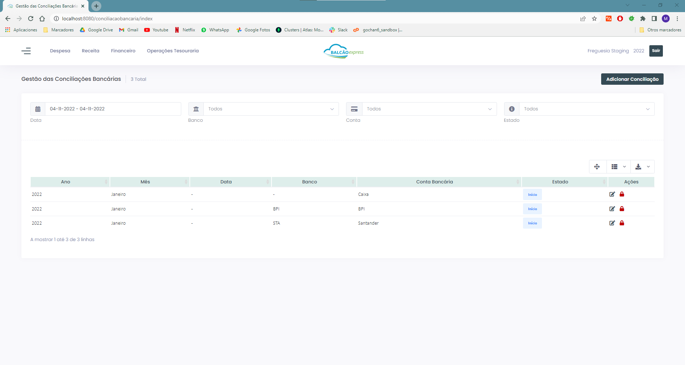Open the Gmail bookmark
The image size is (685, 365).
point(129,30)
